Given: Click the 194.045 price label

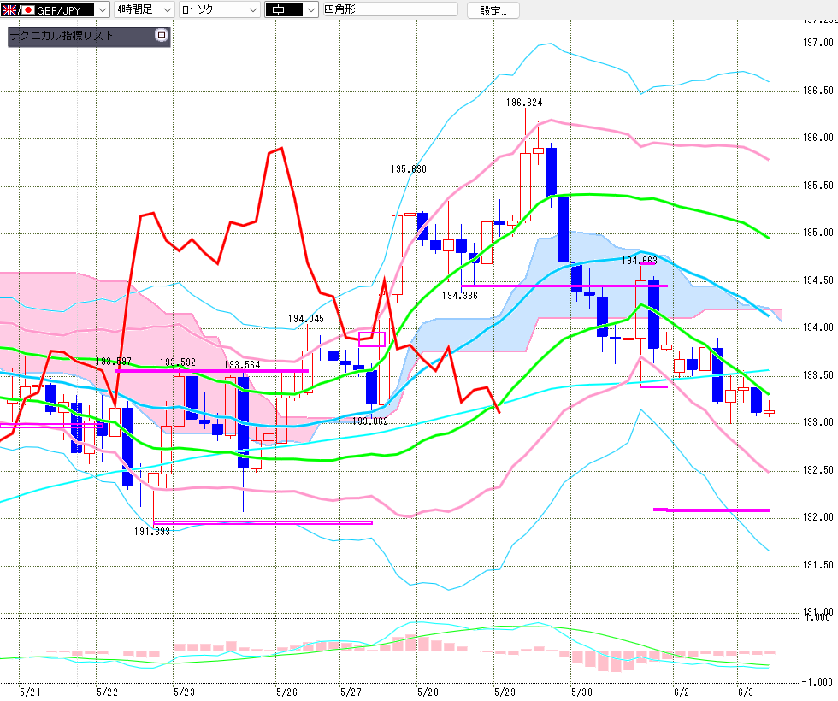Looking at the screenshot, I should [x=306, y=318].
